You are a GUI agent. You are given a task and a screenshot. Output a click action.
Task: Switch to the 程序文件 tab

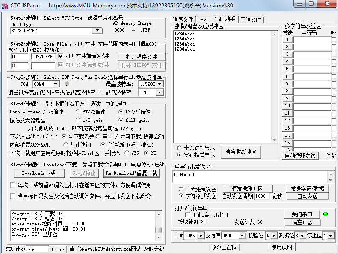[183, 20]
